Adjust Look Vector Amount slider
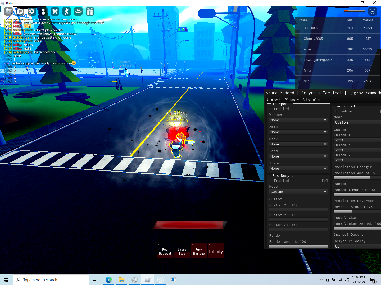The height and width of the screenshot is (285, 381). (x=357, y=228)
